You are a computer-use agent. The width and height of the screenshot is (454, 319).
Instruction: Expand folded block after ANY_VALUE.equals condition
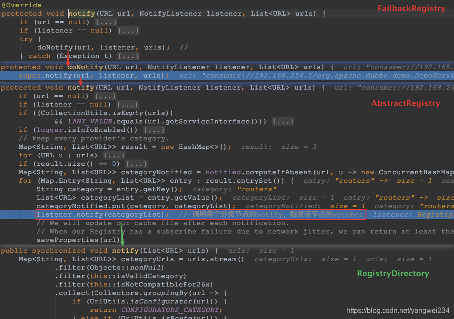[283, 122]
